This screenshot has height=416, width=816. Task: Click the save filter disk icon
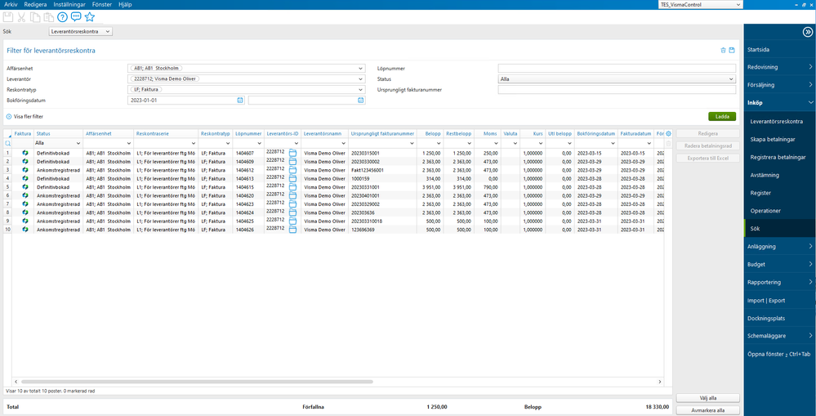732,50
